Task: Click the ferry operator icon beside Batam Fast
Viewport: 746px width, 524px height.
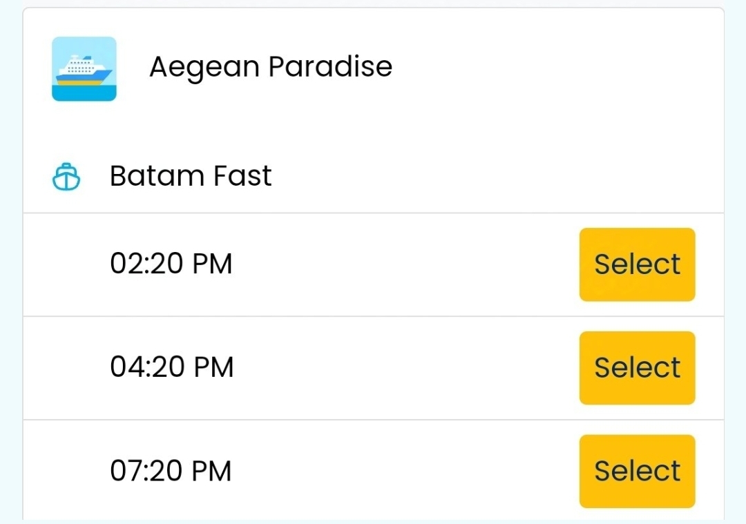Action: pos(66,177)
